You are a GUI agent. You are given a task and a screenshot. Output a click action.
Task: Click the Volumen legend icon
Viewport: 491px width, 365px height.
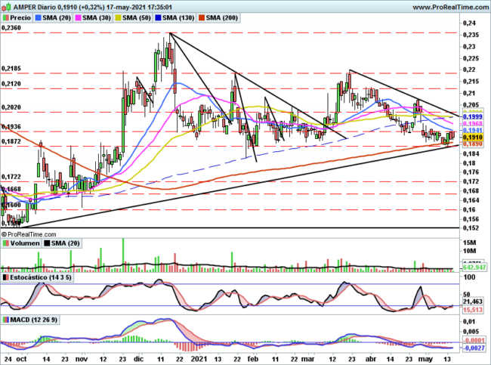(6, 243)
